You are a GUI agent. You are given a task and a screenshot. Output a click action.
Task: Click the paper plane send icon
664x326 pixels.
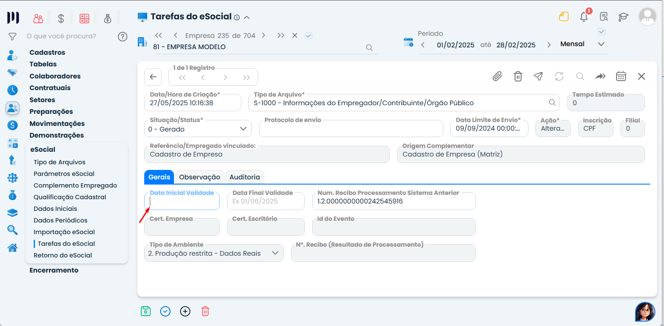538,76
